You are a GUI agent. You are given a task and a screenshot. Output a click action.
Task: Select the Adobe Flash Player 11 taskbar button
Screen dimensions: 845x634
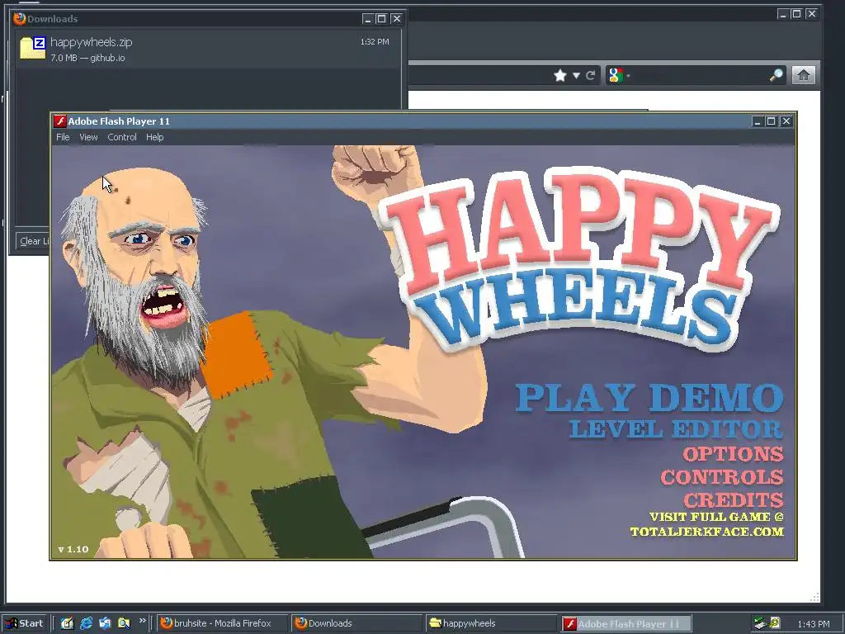pos(625,623)
